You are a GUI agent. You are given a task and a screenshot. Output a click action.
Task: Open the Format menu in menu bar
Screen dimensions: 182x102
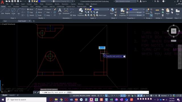[x=29, y=4]
